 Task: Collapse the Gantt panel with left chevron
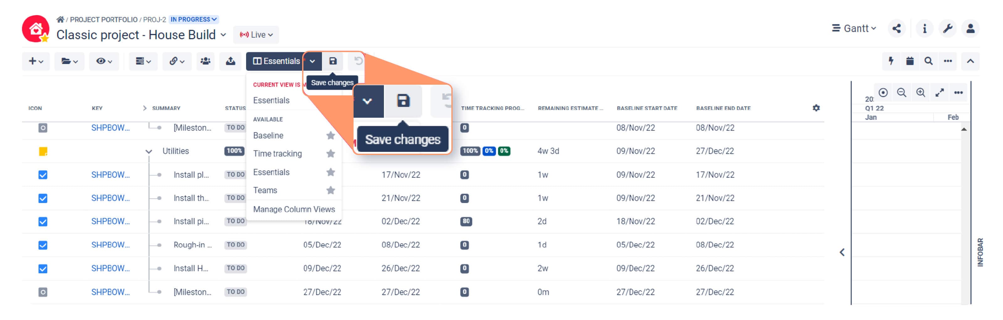tap(842, 253)
